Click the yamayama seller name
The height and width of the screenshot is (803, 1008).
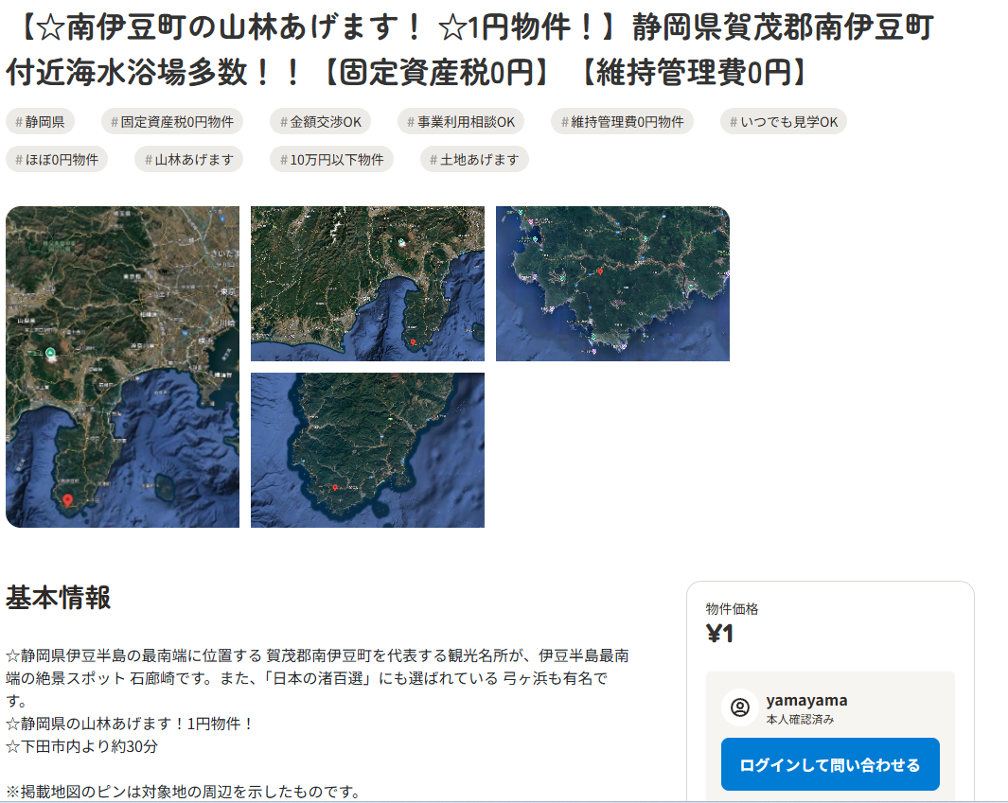(x=806, y=700)
